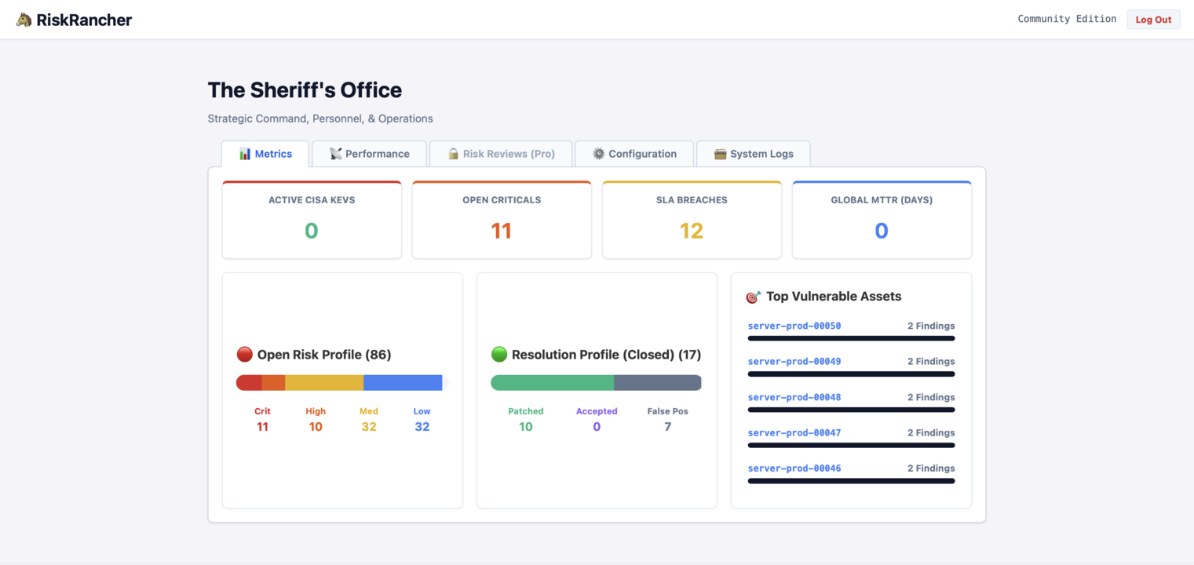
Task: Click the green circle beside Resolution Profile
Action: pos(499,355)
